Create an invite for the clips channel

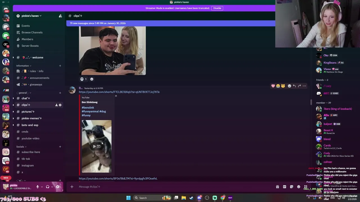[56, 105]
